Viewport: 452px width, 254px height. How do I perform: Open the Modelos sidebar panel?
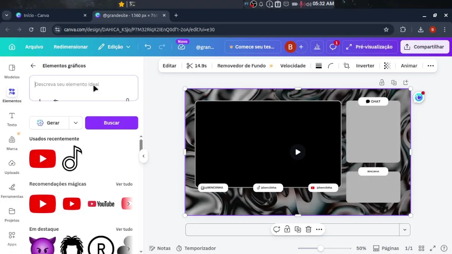12,71
